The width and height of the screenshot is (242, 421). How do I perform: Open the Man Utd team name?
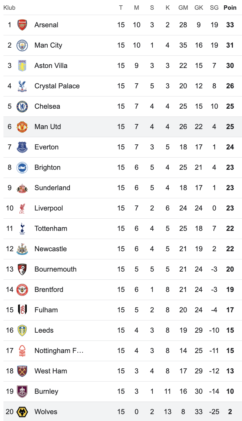[48, 127]
